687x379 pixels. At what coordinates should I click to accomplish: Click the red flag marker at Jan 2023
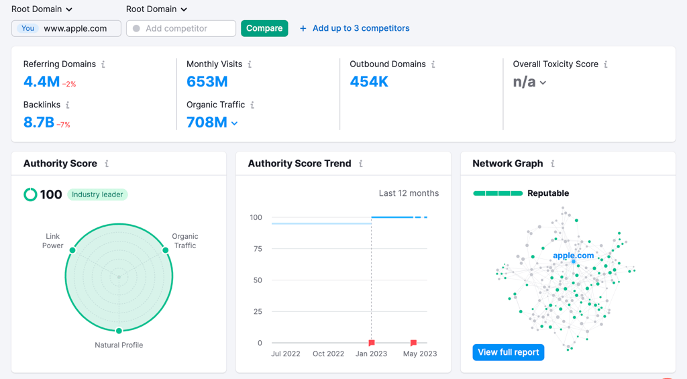coord(372,343)
